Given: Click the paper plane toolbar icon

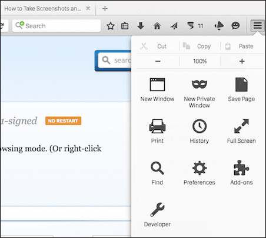Looking at the screenshot, I should 174,26.
